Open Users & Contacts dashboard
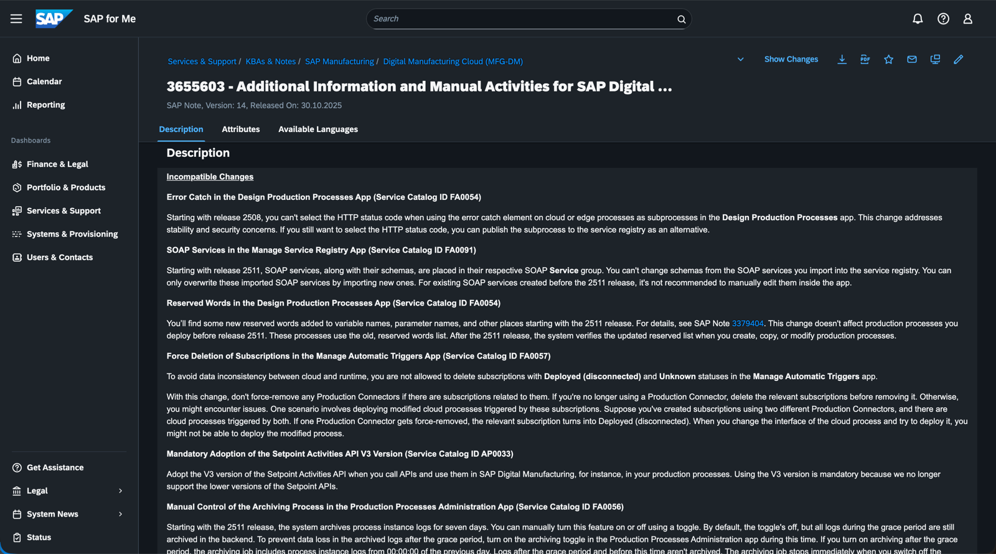996x554 pixels. pos(60,258)
